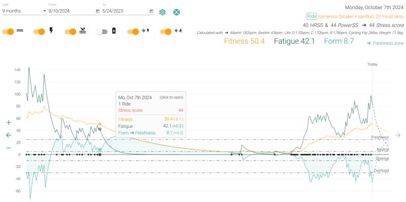Click the 'Optimal' zone label
The width and height of the screenshot is (406, 202).
(x=382, y=158)
